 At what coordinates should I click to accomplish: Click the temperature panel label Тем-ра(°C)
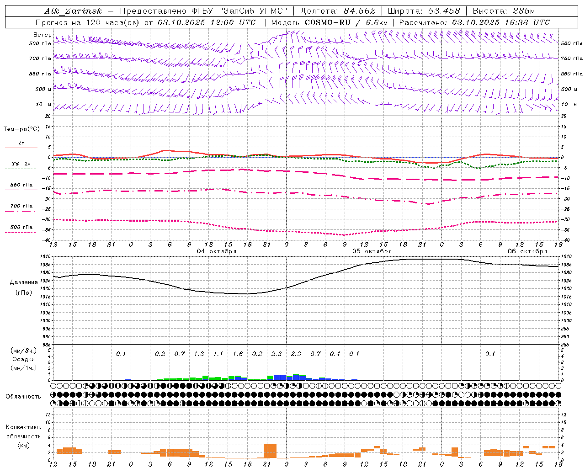click(x=21, y=129)
